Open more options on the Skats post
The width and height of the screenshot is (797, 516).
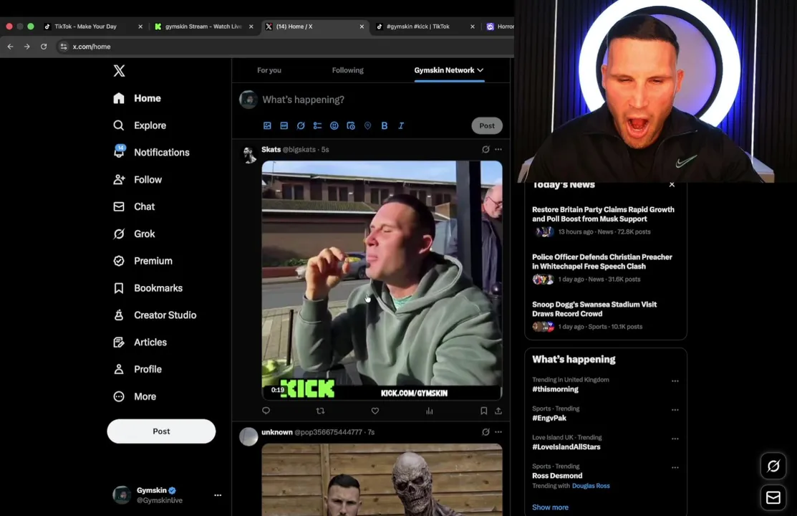pyautogui.click(x=498, y=150)
